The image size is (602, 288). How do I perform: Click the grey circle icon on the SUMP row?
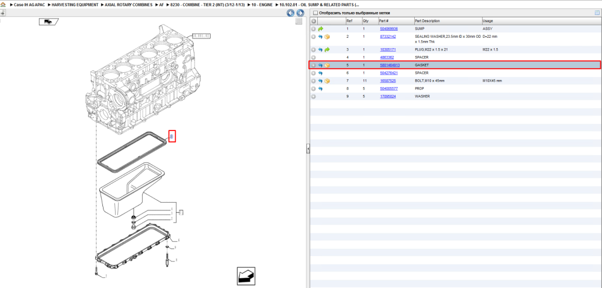click(x=314, y=29)
